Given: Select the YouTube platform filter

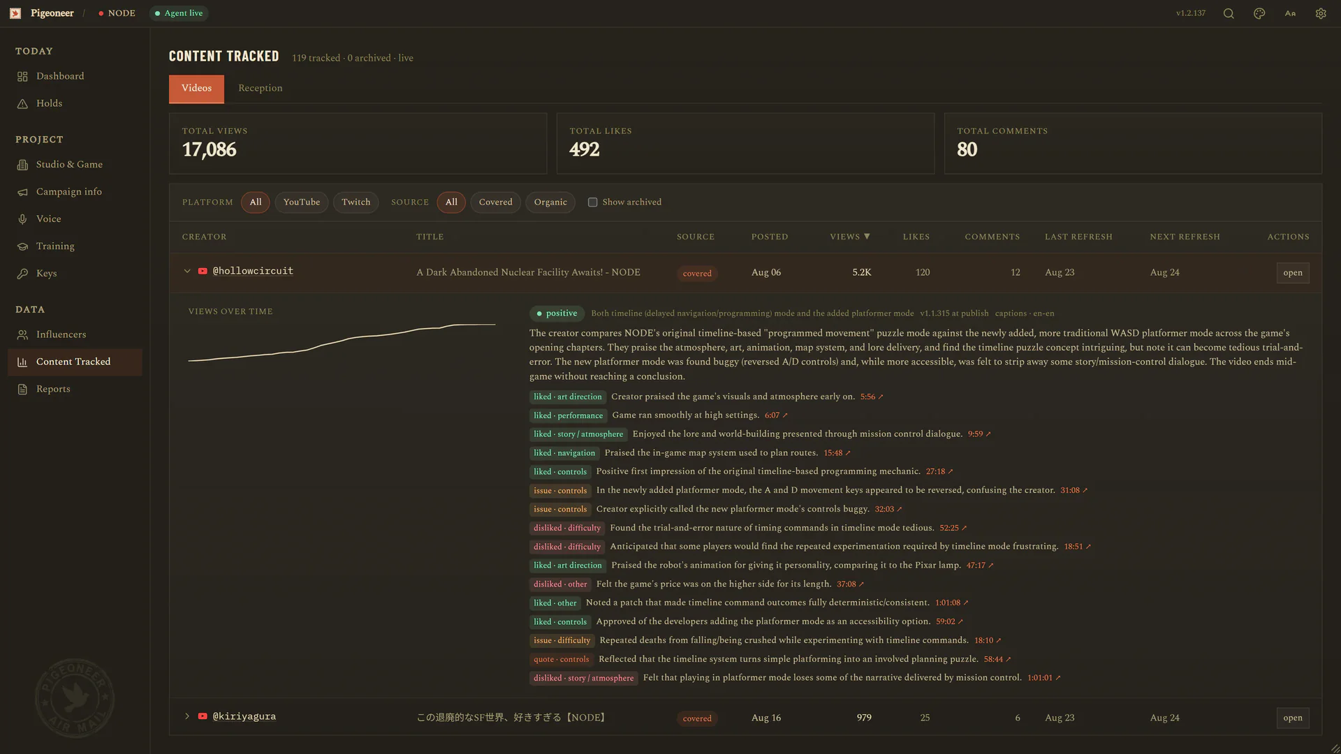Looking at the screenshot, I should click(302, 202).
